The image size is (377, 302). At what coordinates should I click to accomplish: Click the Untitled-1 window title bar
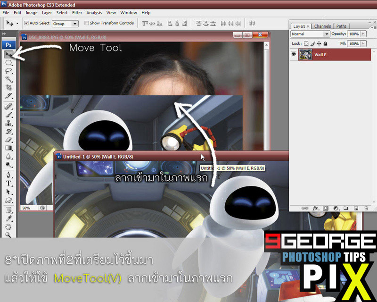coord(172,157)
